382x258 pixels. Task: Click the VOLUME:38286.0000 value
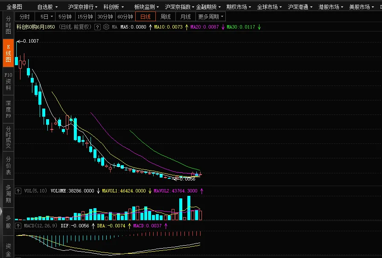click(73, 191)
